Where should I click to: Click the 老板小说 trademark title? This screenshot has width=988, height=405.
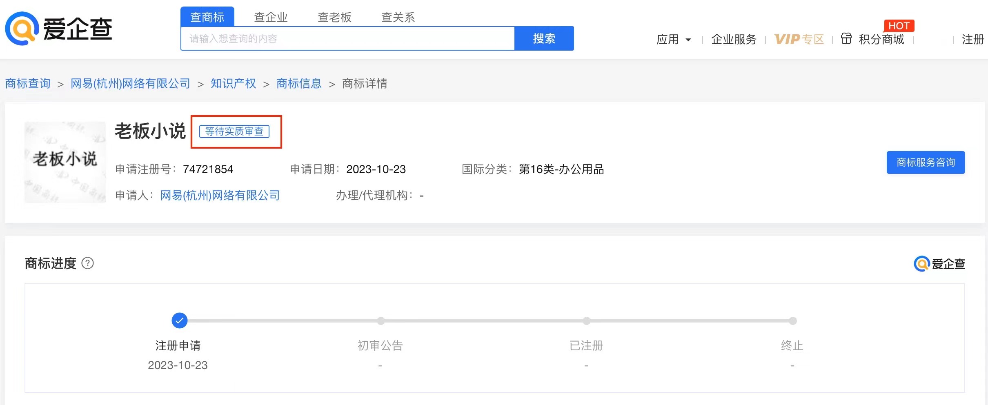[150, 131]
